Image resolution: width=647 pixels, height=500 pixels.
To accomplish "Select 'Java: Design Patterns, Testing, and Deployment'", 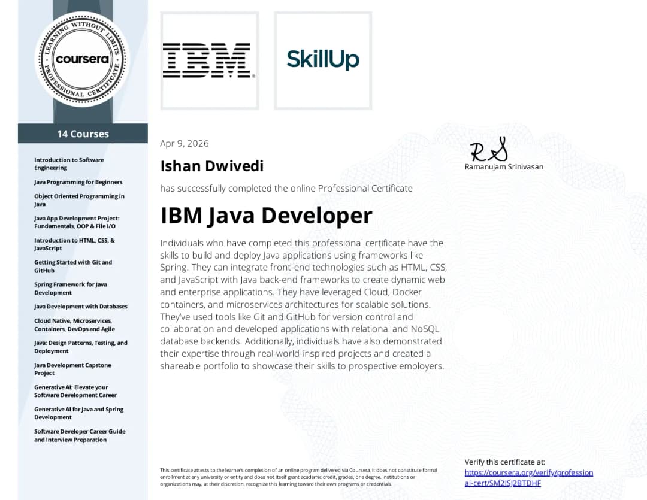I will (x=81, y=347).
